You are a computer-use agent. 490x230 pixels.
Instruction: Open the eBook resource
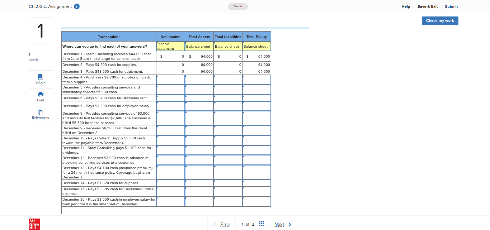tap(40, 79)
